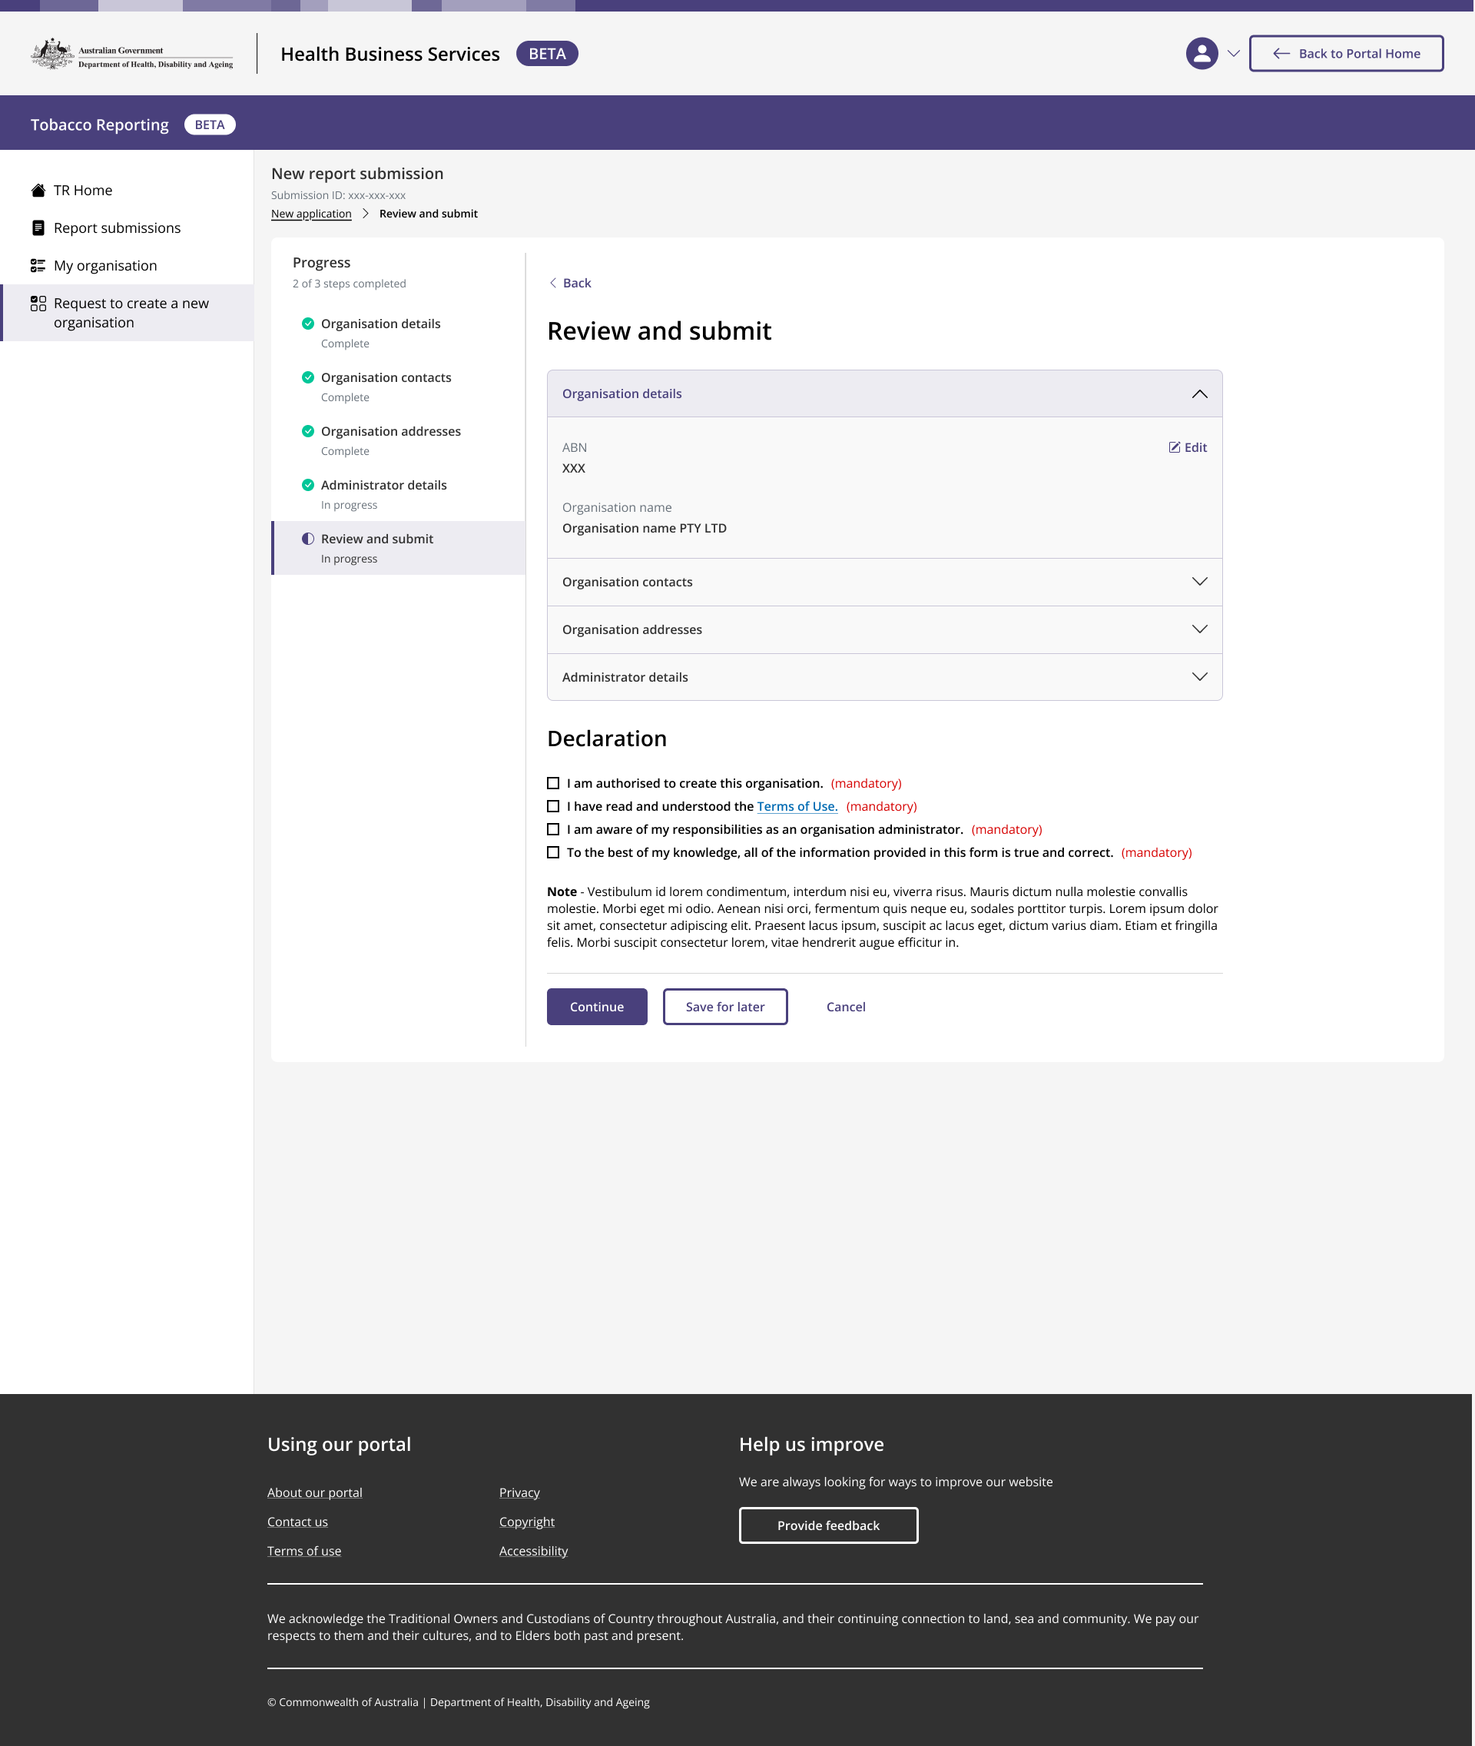Click green check icon for Organisation details step
This screenshot has height=1746, width=1475.
pos(308,324)
